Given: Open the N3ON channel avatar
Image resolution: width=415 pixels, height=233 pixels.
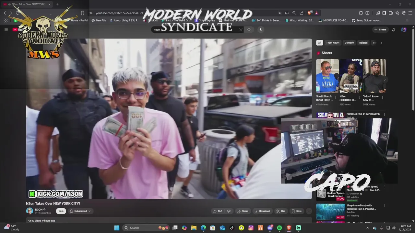Looking at the screenshot, I should coord(30,211).
